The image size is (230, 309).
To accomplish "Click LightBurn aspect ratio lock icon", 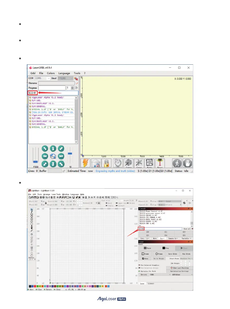I will click(46, 203).
